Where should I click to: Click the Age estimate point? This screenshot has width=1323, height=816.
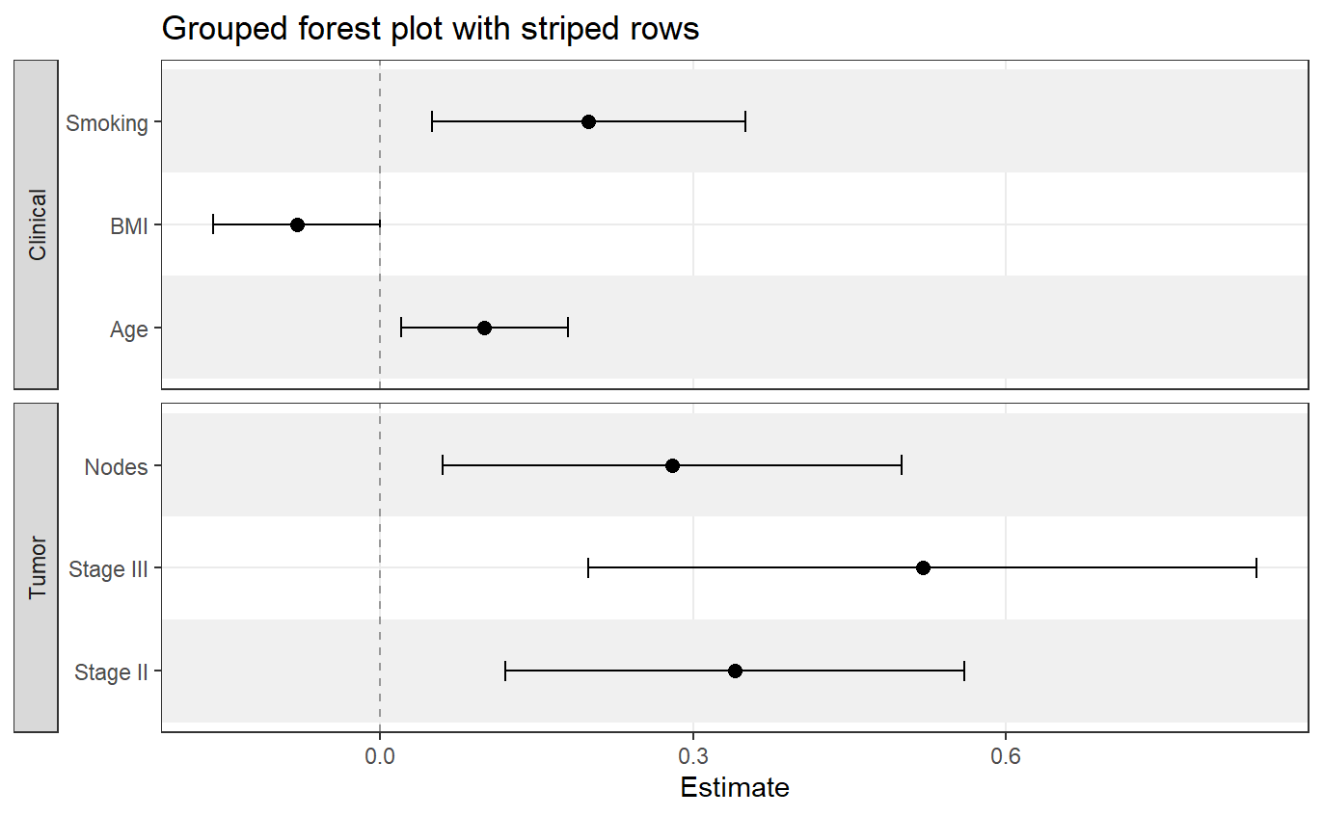pyautogui.click(x=484, y=328)
